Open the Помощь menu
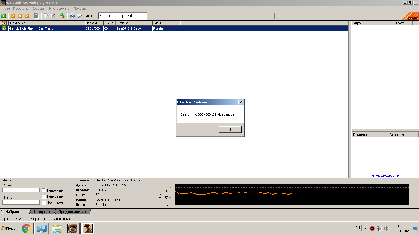Image resolution: width=419 pixels, height=235 pixels. 80,9
